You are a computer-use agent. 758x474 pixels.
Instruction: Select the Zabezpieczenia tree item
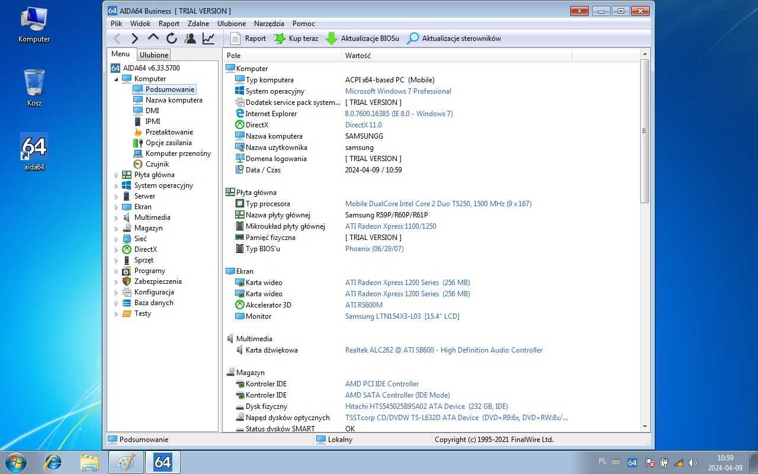pos(158,281)
